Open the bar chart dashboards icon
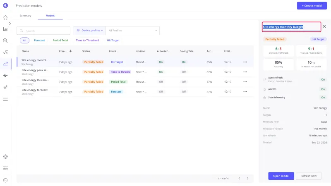Viewport: 331px width, 186px height. (5, 29)
